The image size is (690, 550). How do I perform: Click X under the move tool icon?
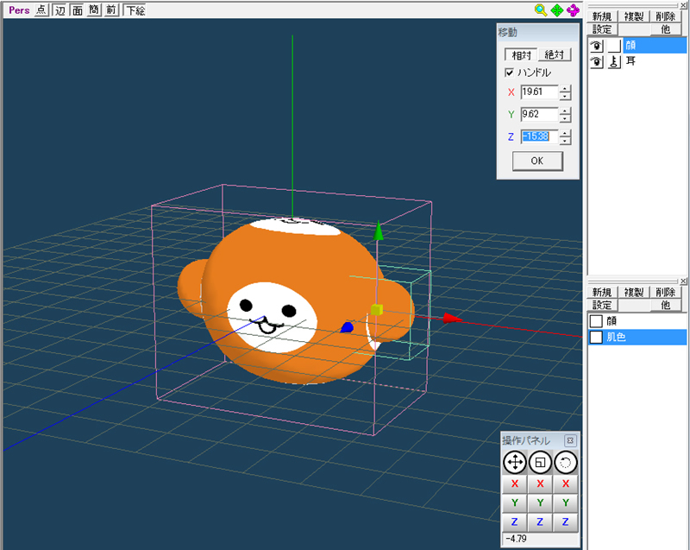(x=514, y=484)
